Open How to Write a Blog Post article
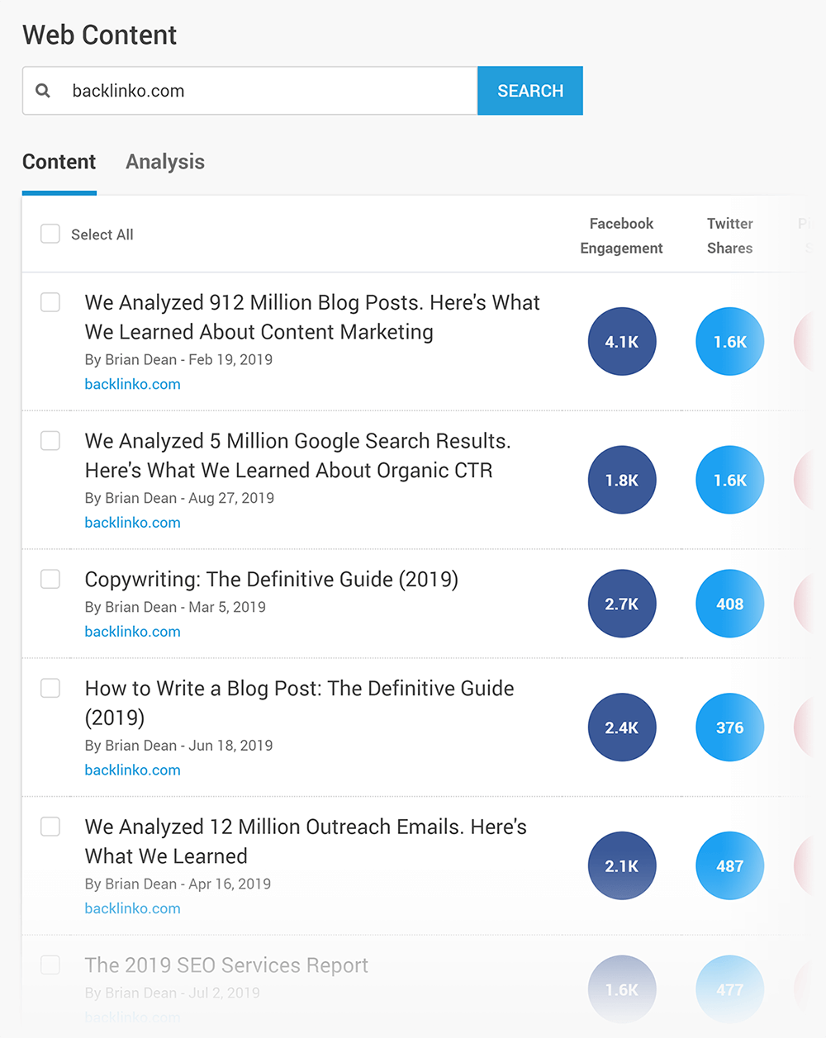 pyautogui.click(x=299, y=703)
